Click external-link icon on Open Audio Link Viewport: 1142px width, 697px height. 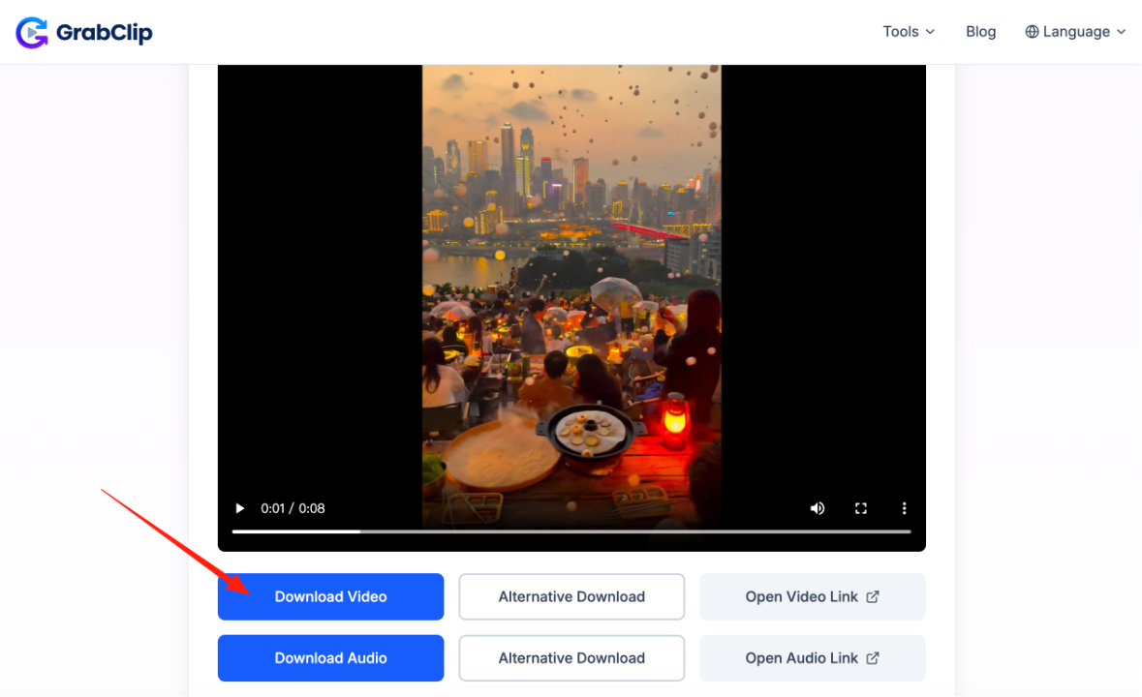873,658
